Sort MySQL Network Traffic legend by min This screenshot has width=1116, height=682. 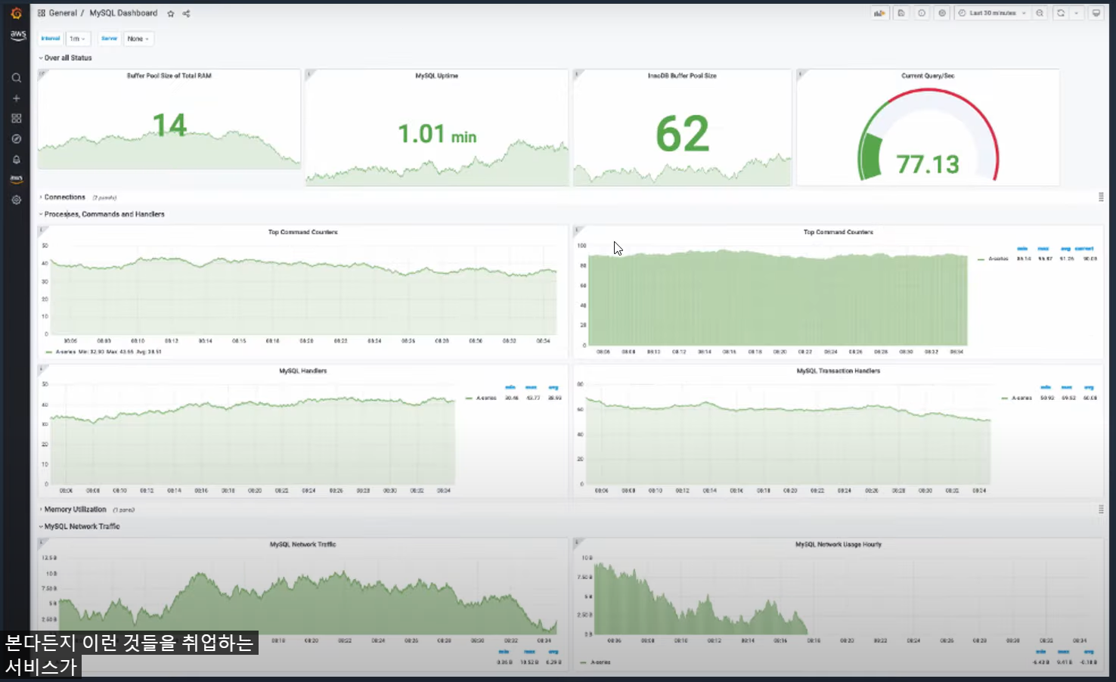[x=504, y=652]
